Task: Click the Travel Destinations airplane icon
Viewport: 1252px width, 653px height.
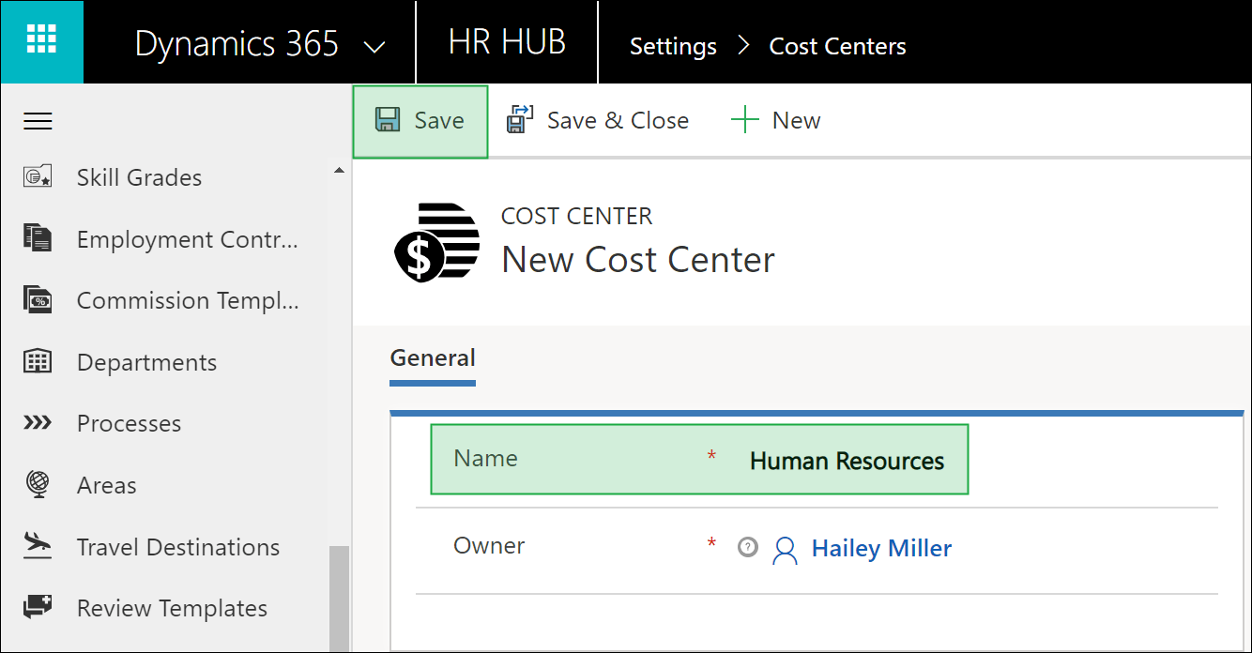Action: [x=38, y=545]
